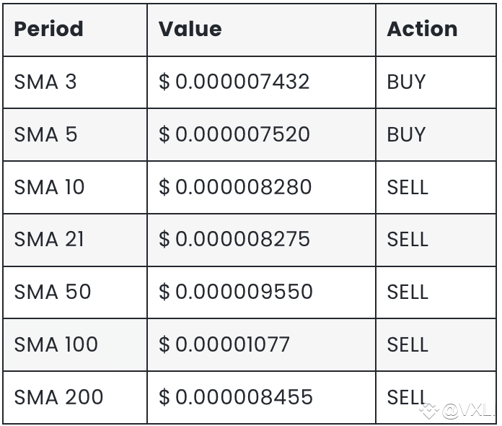This screenshot has width=502, height=426.
Task: Click the Value column header
Action: coord(190,29)
